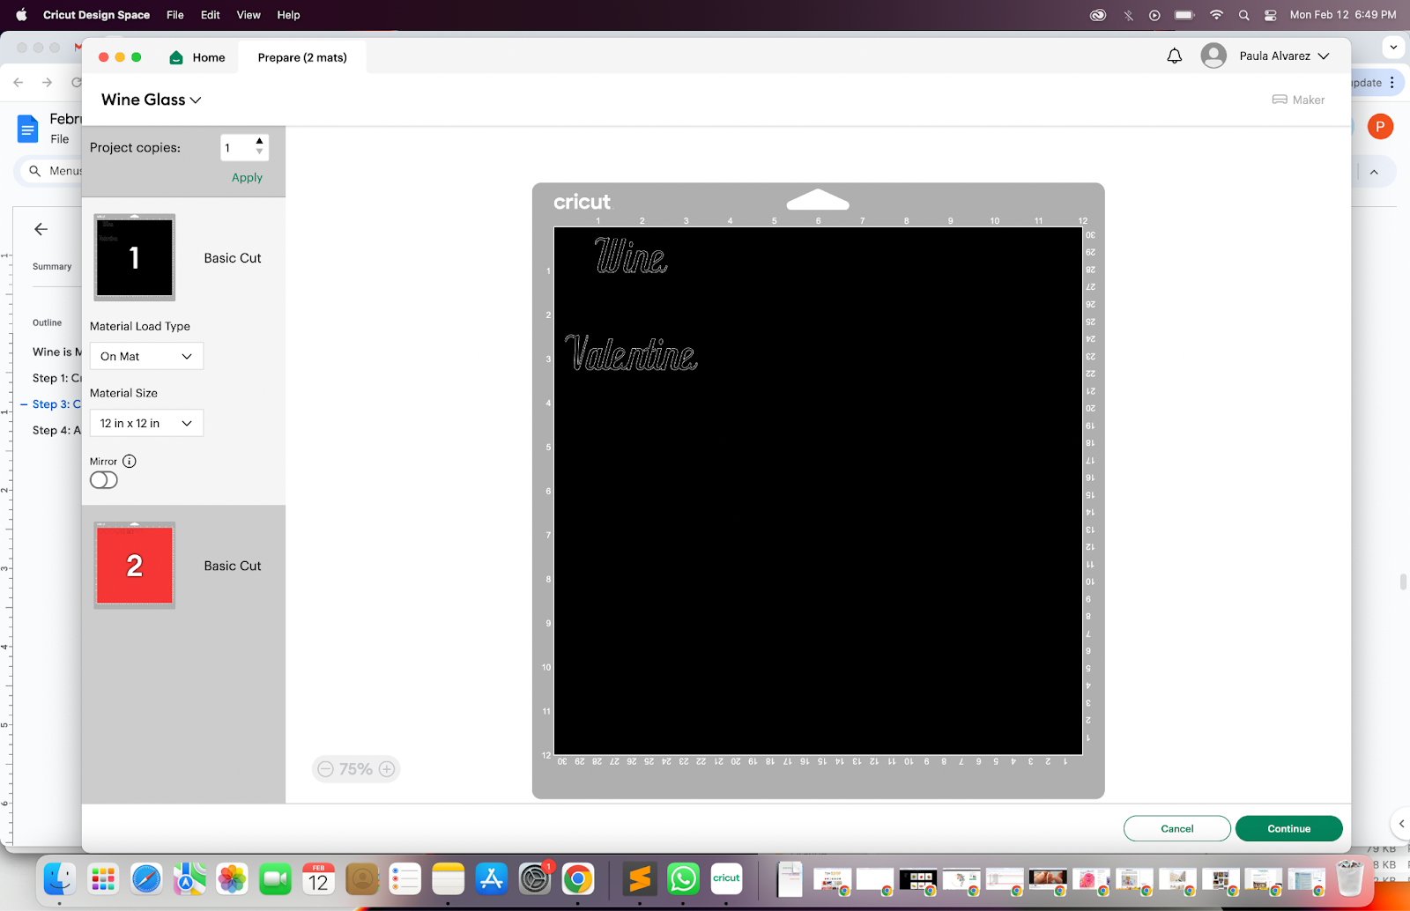
Task: Open the Edit menu
Action: tap(211, 15)
